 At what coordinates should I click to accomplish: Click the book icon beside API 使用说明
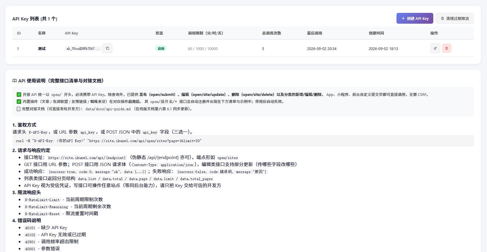(15, 81)
